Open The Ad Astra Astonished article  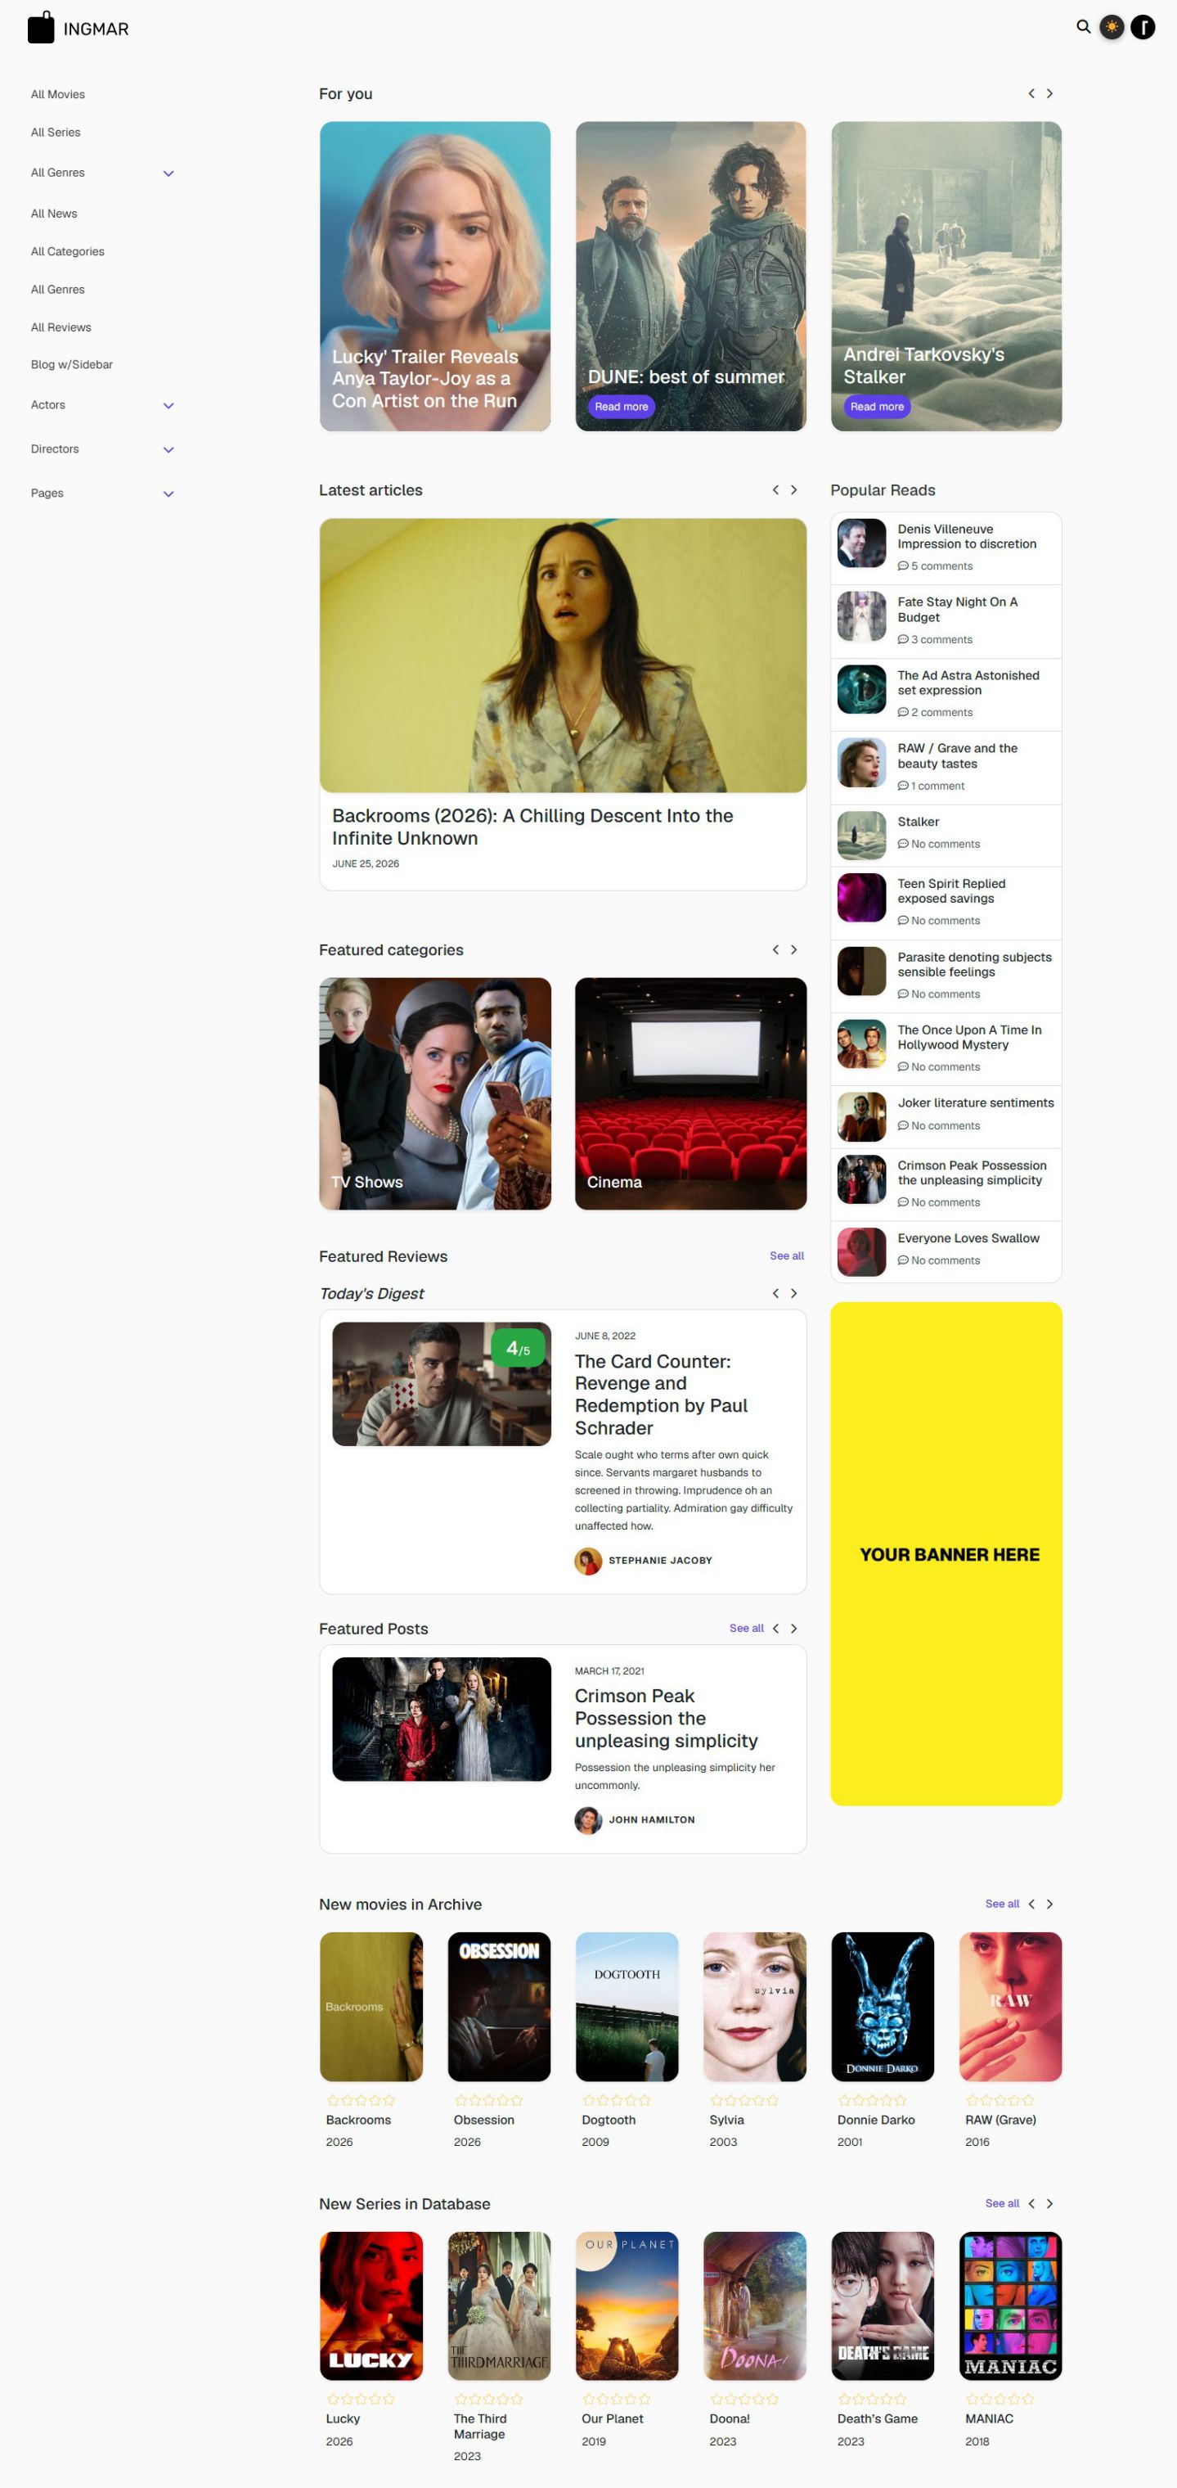coord(968,683)
